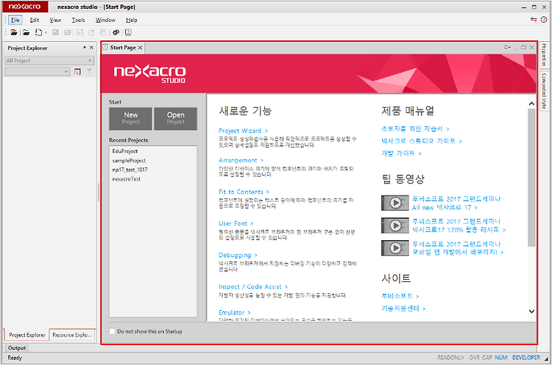Enable Do not show this on Startup
The width and height of the screenshot is (552, 365).
click(x=112, y=331)
